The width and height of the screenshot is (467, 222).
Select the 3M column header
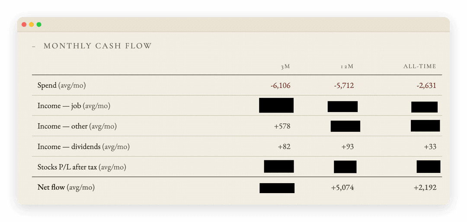point(285,66)
